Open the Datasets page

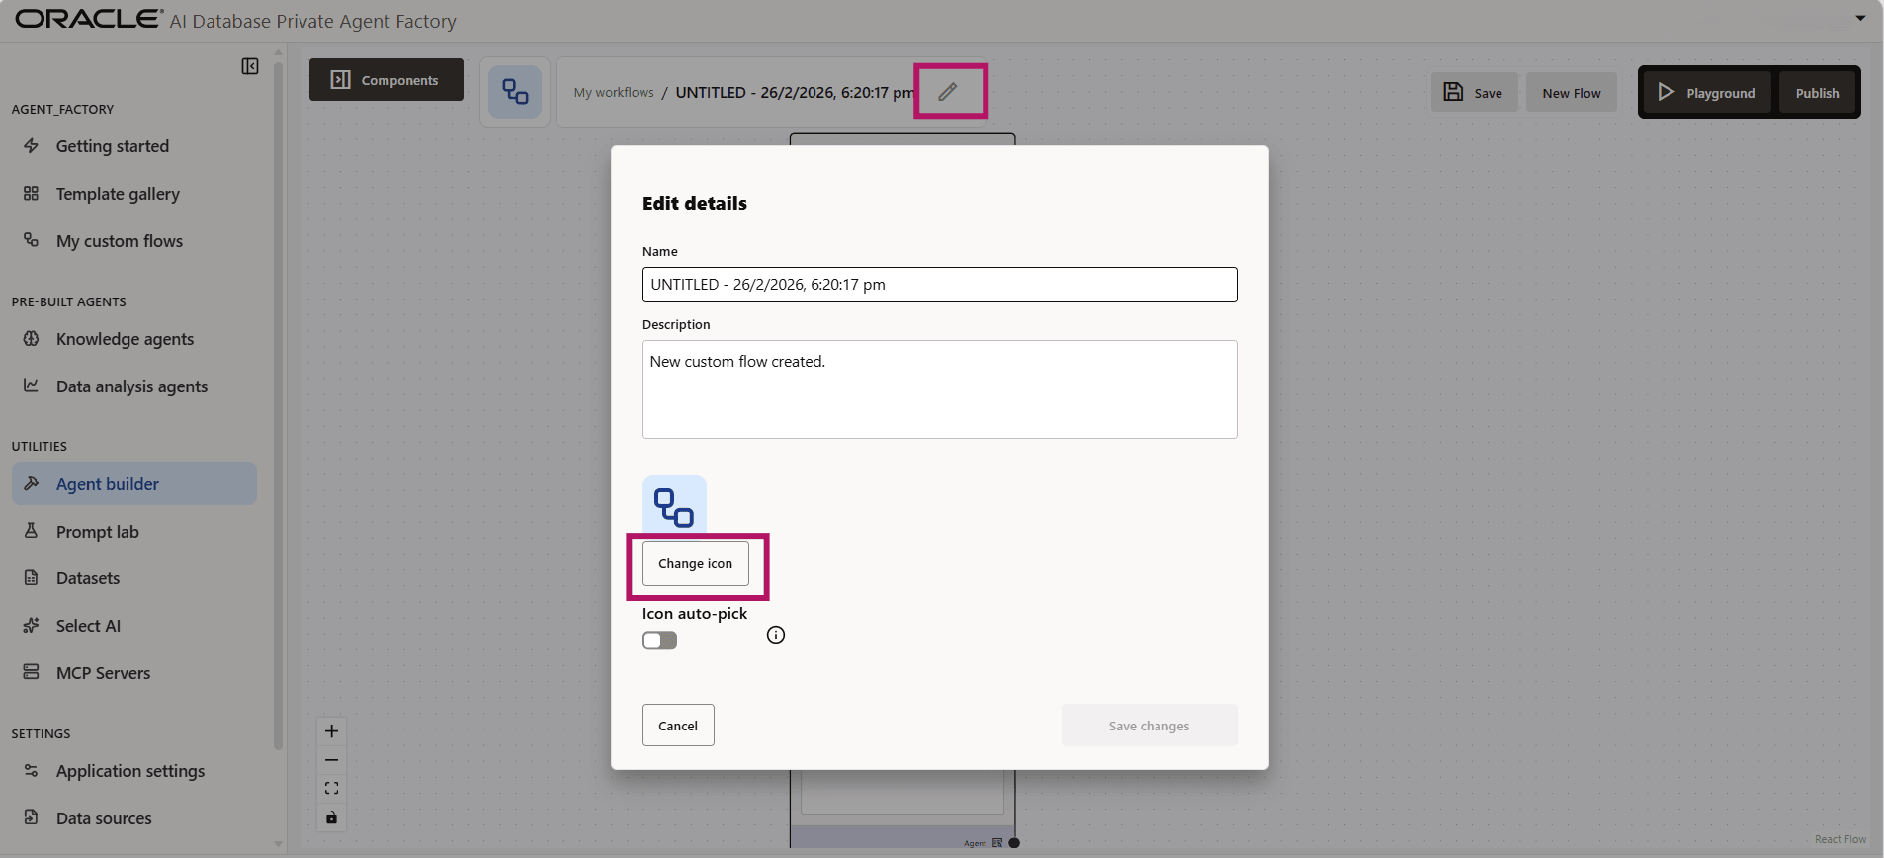[x=134, y=578]
